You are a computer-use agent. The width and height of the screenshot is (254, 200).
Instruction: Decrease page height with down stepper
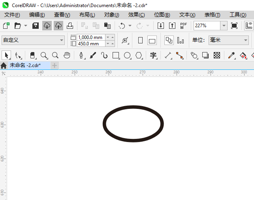click(108, 44)
